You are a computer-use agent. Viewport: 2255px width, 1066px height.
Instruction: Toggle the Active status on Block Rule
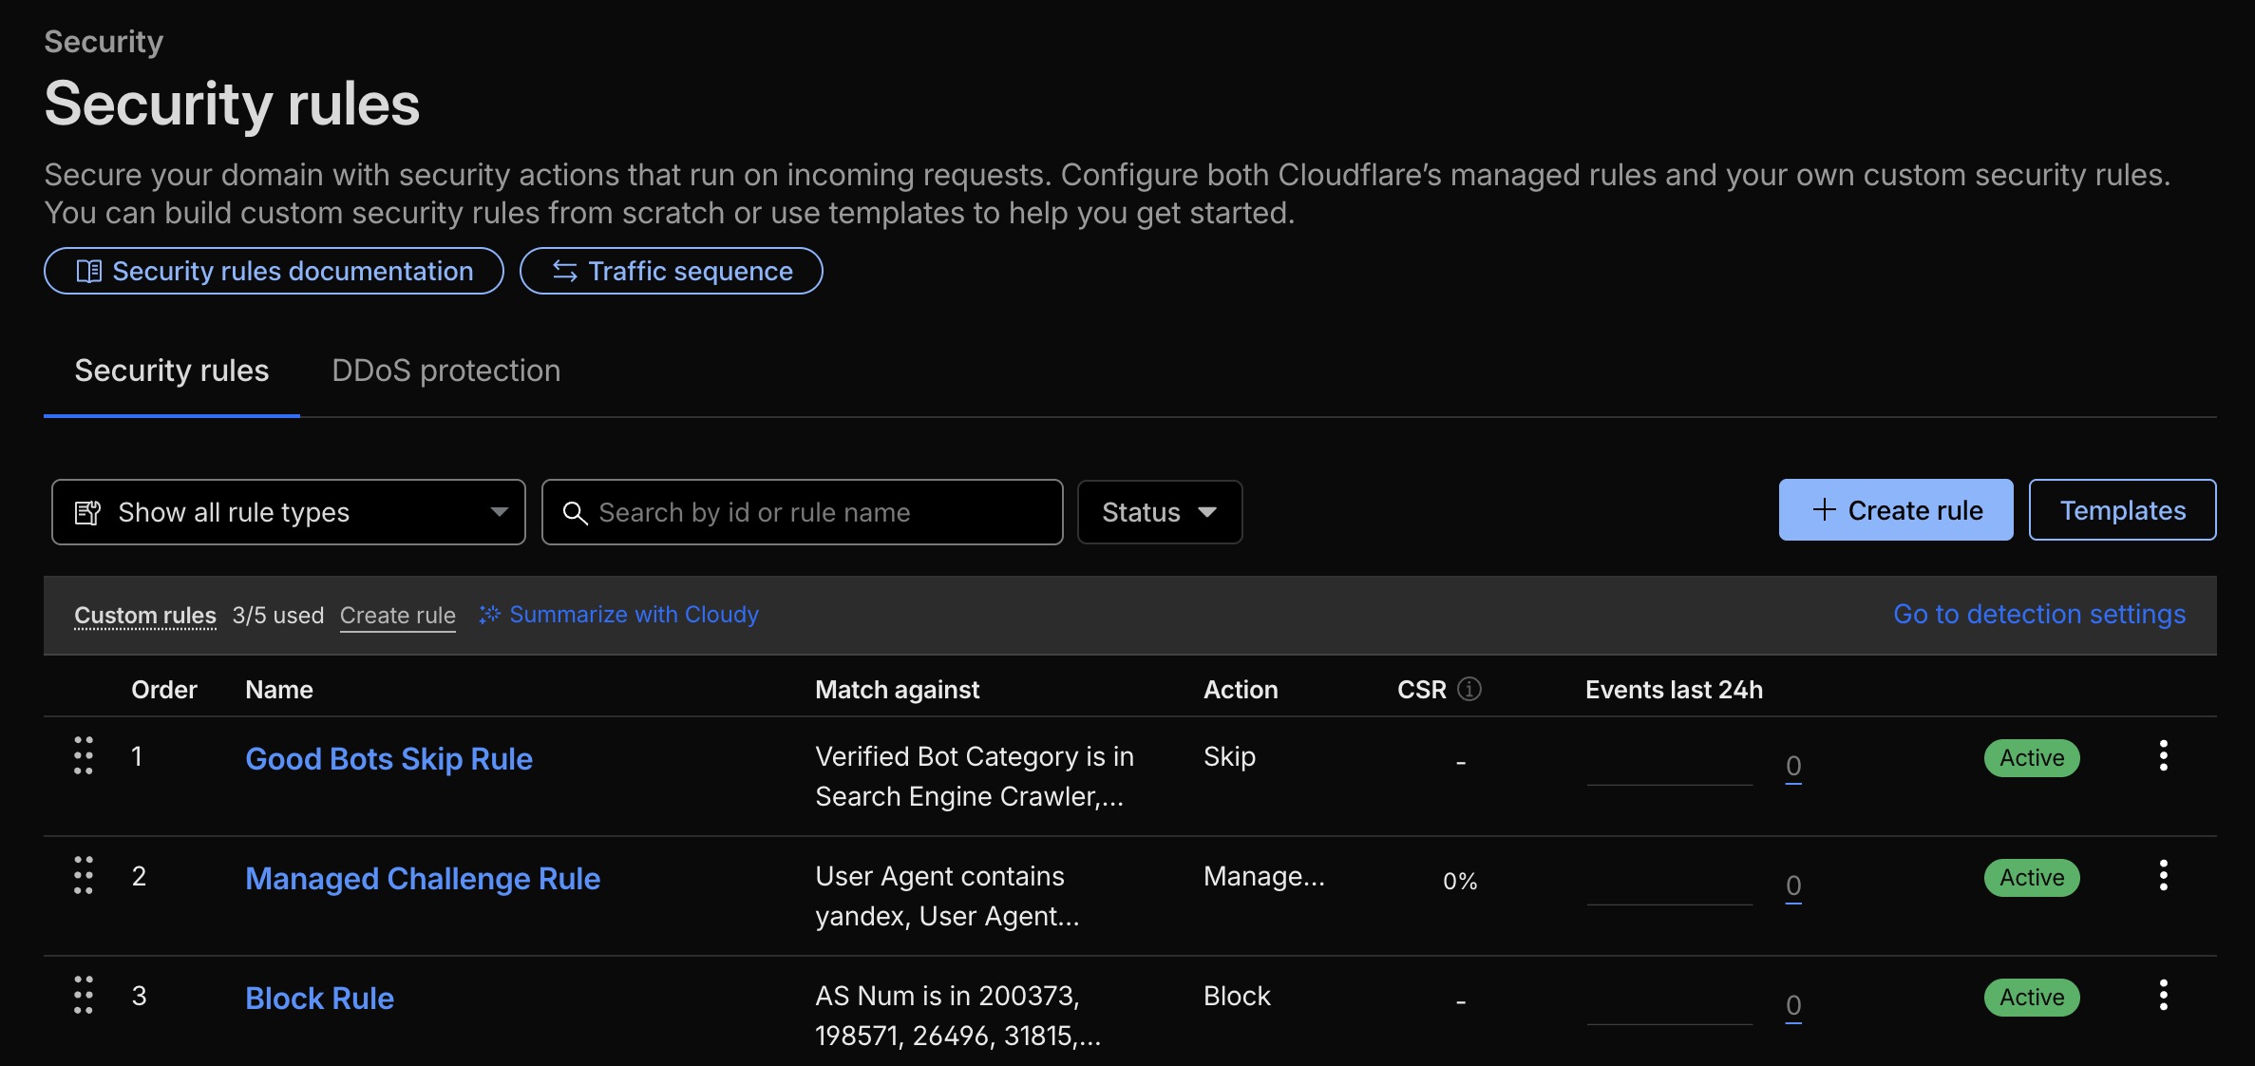pyautogui.click(x=2031, y=997)
